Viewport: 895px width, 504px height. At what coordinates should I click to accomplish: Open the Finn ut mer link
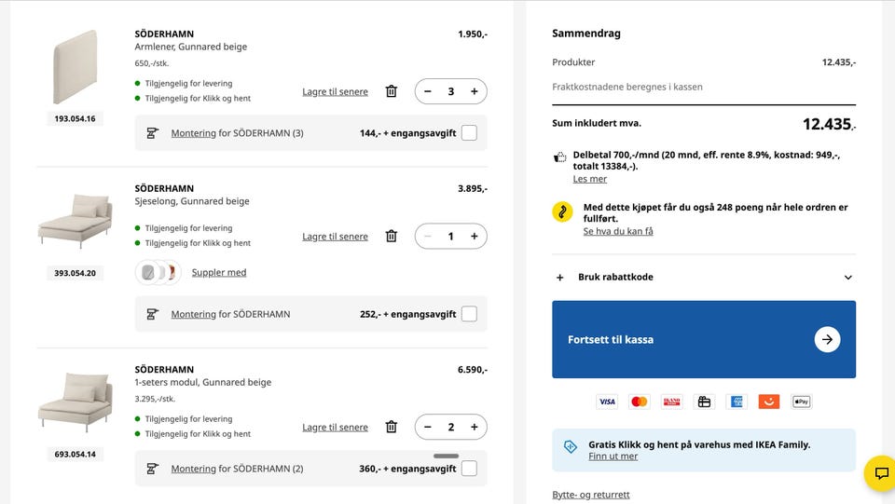[x=613, y=456]
